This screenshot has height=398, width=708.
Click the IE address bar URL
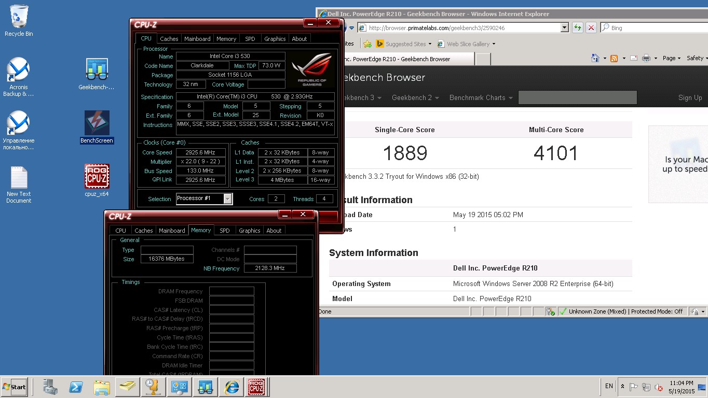[x=437, y=28]
